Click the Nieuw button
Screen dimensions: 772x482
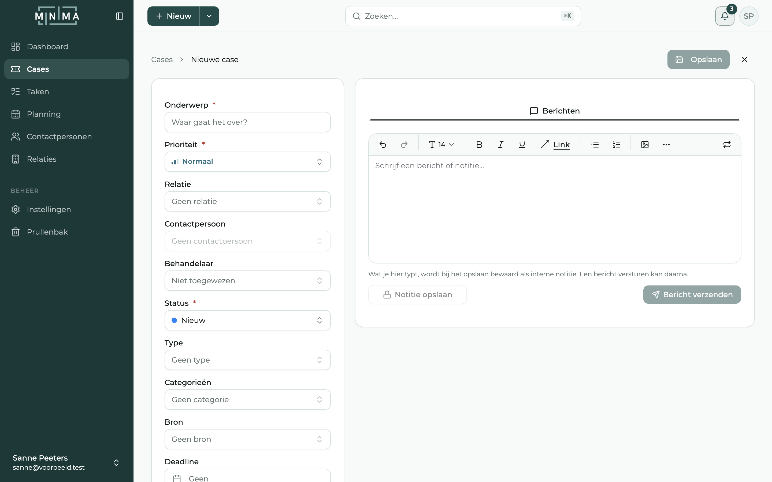[x=173, y=16]
